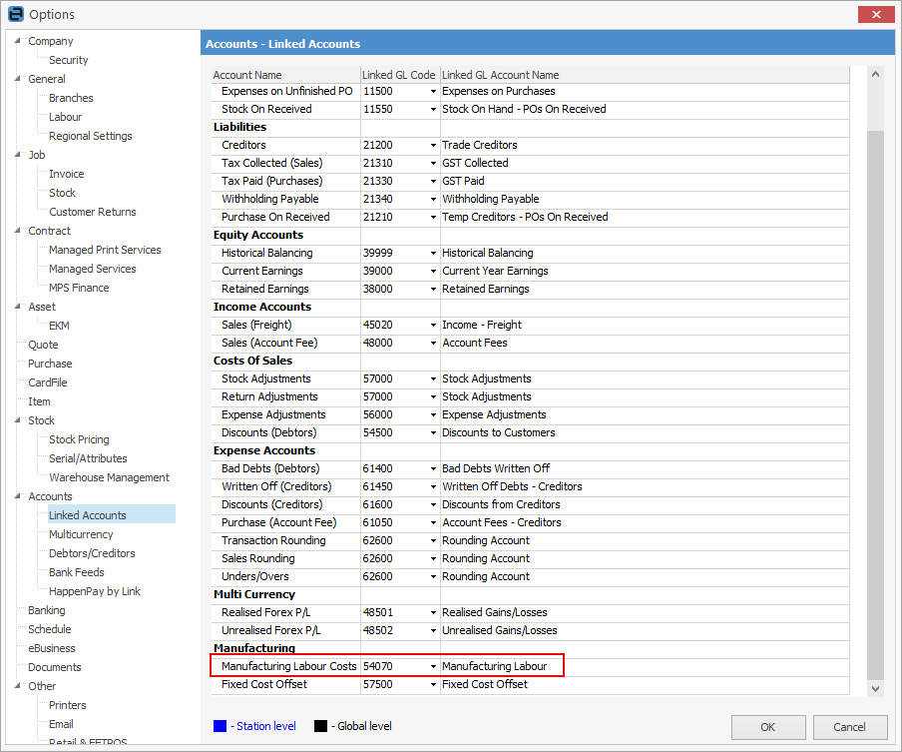Open the Retained Earnings GL code dropdown
The height and width of the screenshot is (752, 902).
pyautogui.click(x=433, y=289)
